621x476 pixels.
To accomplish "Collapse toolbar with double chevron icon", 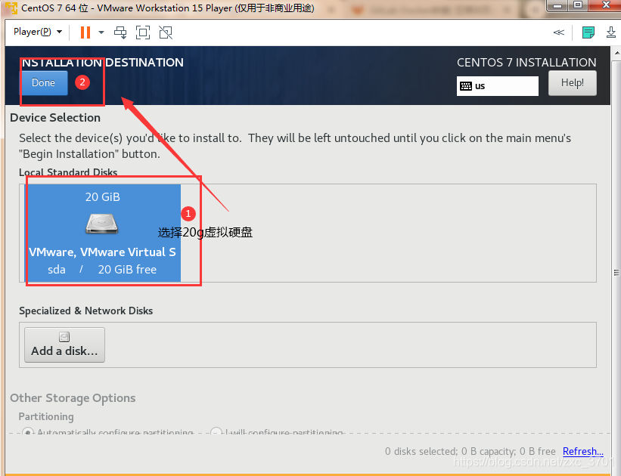I will (558, 32).
